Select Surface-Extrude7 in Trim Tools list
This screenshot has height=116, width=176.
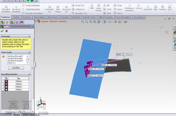[15, 56]
